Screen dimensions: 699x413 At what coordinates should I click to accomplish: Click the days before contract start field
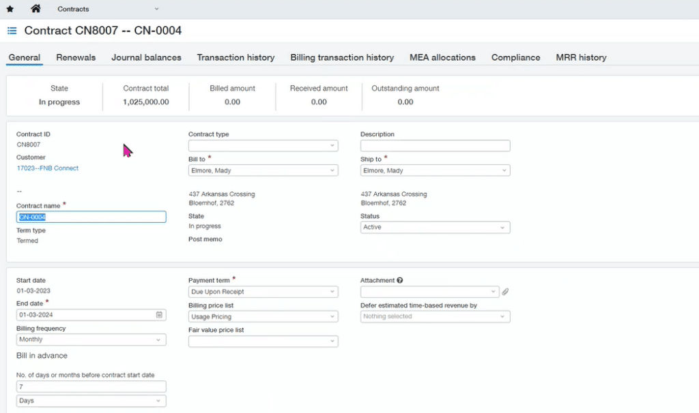[91, 386]
